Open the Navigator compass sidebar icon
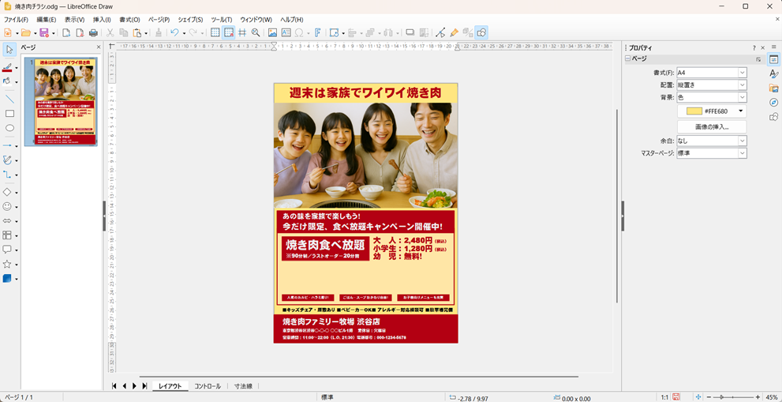782x402 pixels. click(773, 103)
